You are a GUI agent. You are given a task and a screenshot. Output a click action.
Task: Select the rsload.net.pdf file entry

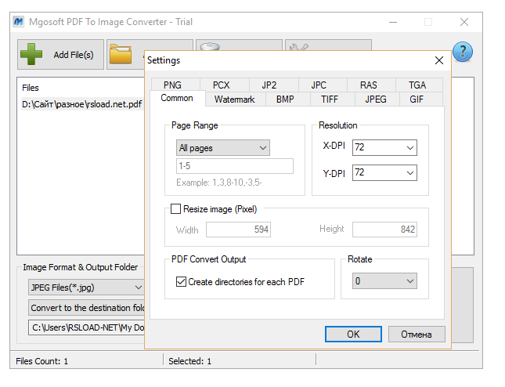click(x=82, y=104)
